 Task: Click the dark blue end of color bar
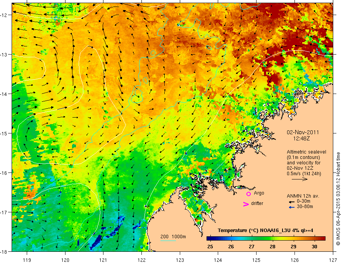pos(209,239)
